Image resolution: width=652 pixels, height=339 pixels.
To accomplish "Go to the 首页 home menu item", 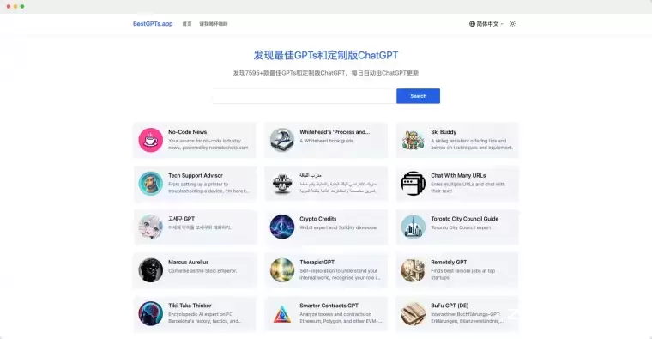I will click(187, 24).
